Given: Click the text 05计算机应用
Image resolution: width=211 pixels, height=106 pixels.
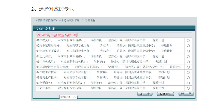Looking at the screenshot, I should pyautogui.click(x=46, y=62).
